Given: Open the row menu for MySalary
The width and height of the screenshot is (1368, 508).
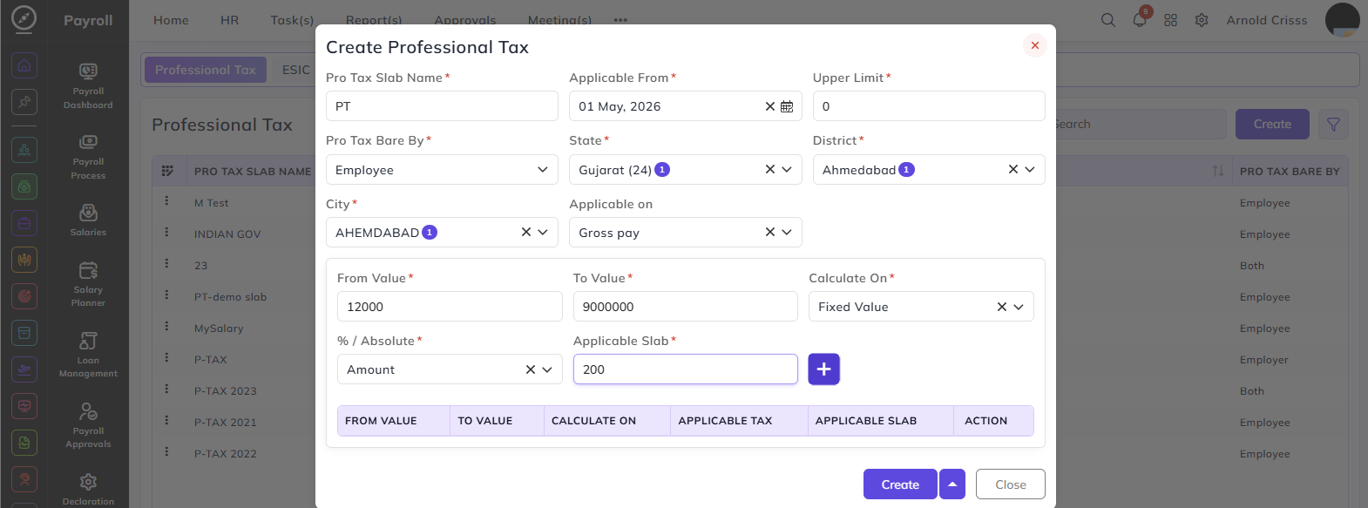Looking at the screenshot, I should pyautogui.click(x=166, y=326).
